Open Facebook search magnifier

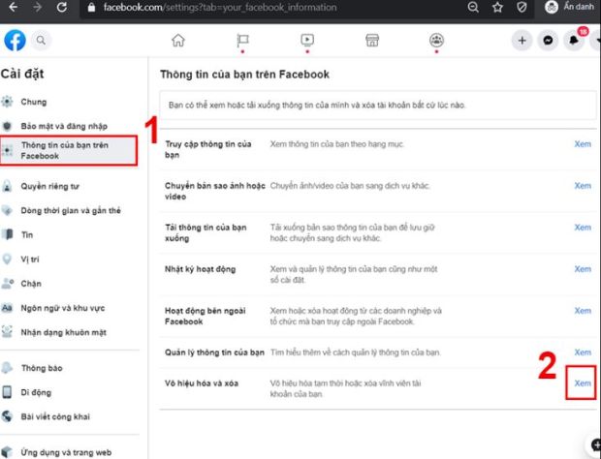tap(41, 41)
